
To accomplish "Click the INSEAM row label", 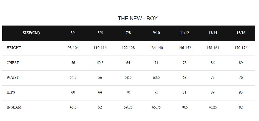I will (14, 107).
